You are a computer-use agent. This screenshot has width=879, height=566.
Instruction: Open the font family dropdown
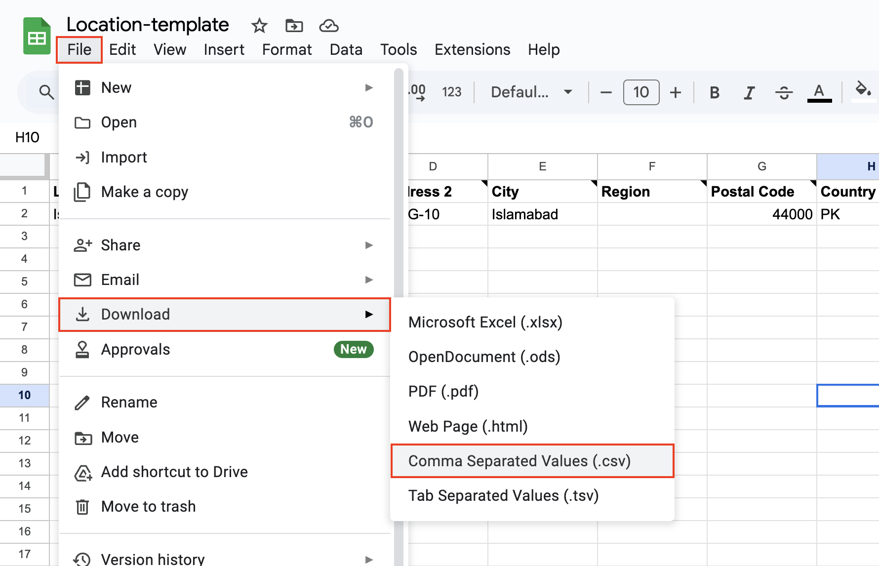tap(531, 92)
